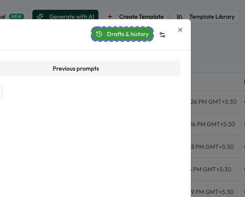Select the Previous prompts tab
Image resolution: width=245 pixels, height=197 pixels.
[76, 69]
